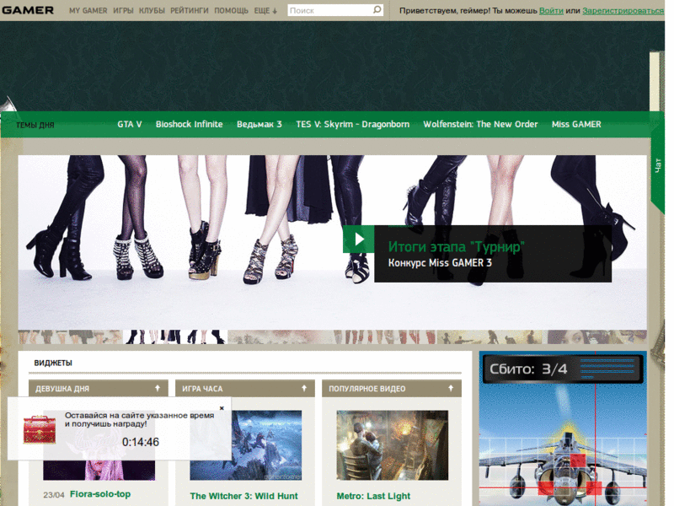674x506 pixels.
Task: Open the My Gamer menu
Action: (x=88, y=10)
